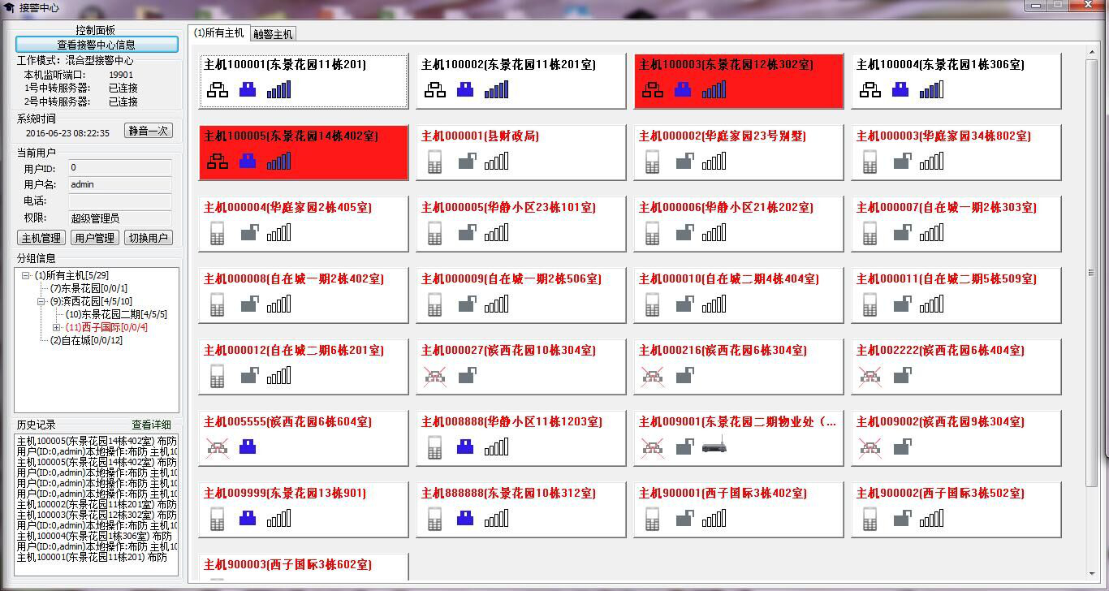Select history row 主机100003(东景花园12栋302室)
Image resolution: width=1109 pixels, height=591 pixels.
coord(97,515)
